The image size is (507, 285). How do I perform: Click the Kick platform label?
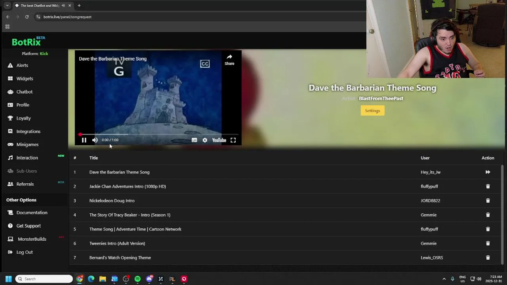[44, 53]
